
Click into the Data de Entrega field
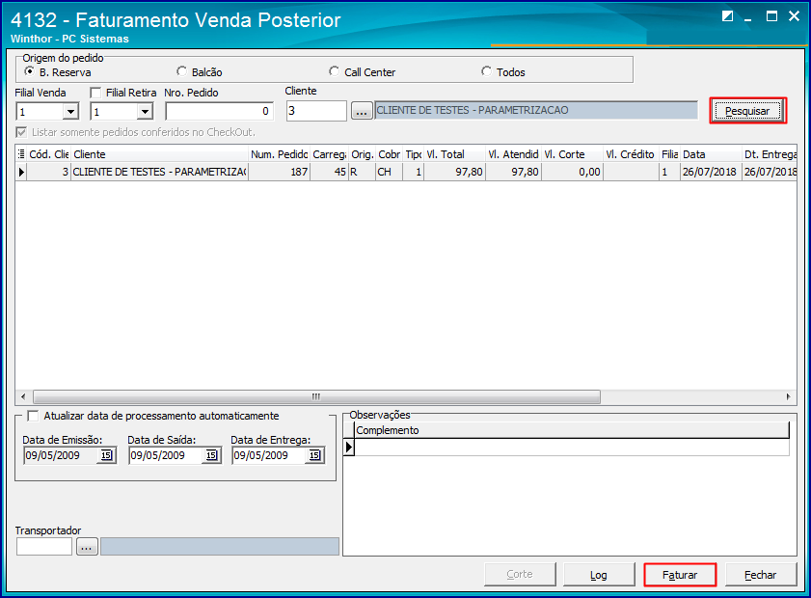pos(269,455)
